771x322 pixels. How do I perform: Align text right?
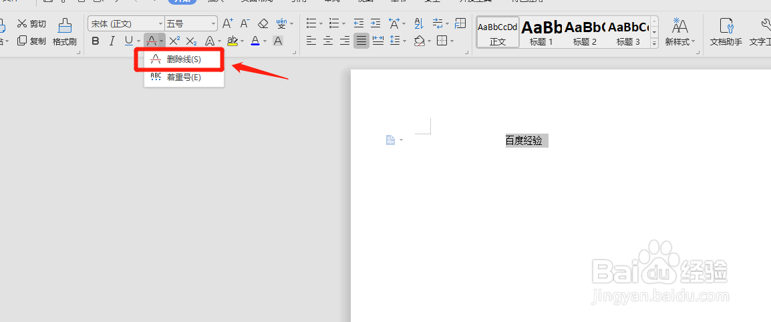[x=345, y=41]
